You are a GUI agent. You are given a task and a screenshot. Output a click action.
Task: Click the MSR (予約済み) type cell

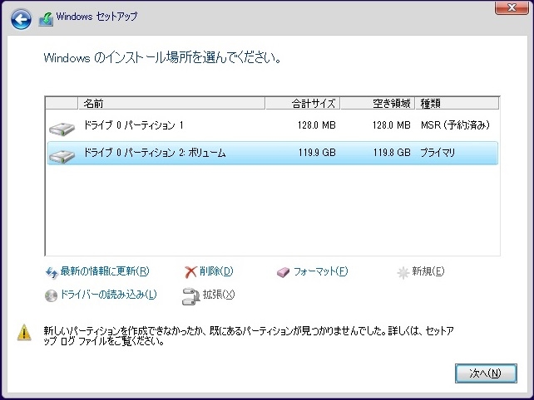(x=455, y=125)
